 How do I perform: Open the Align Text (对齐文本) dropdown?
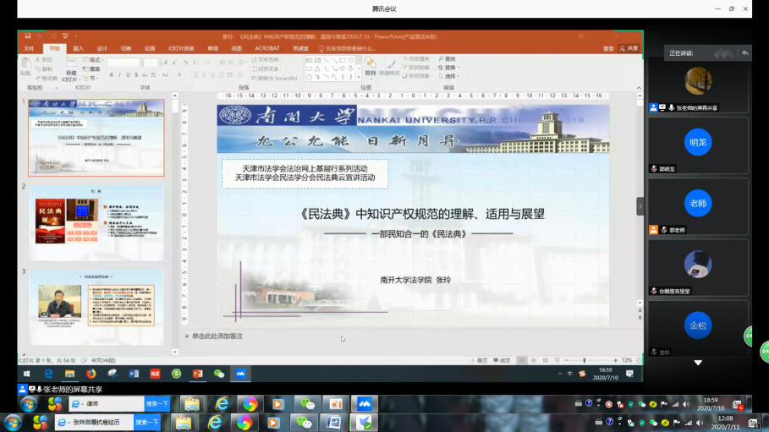pyautogui.click(x=266, y=69)
